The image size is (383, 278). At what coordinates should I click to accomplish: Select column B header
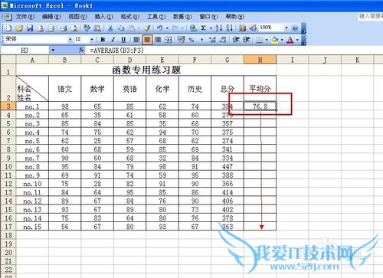64,60
